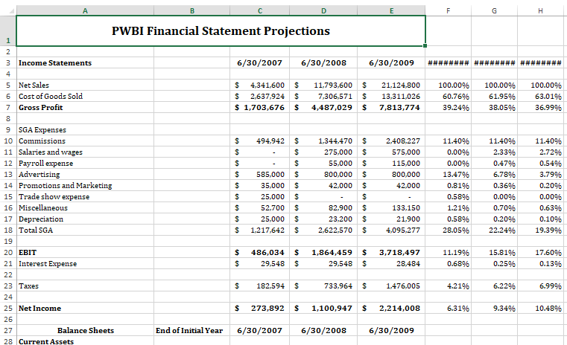The height and width of the screenshot is (345, 567).
Task: Select column E header
Action: coord(391,11)
